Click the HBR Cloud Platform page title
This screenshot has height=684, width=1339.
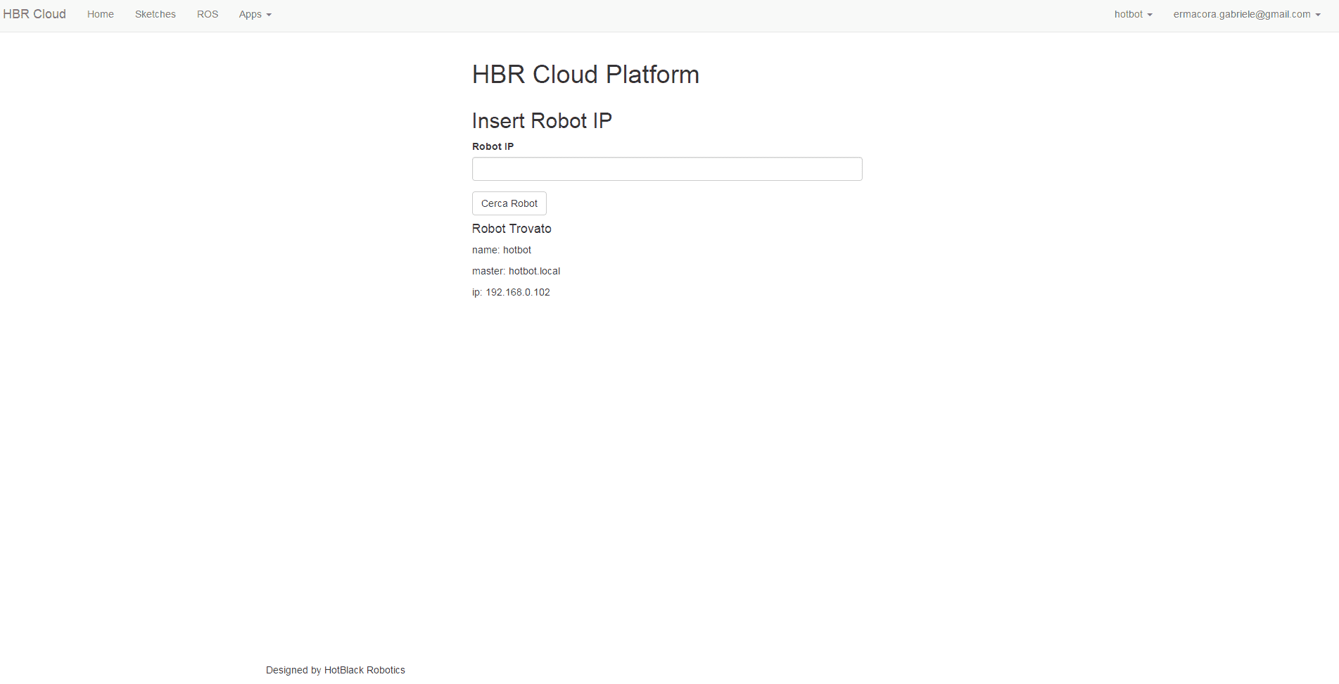[x=585, y=75]
